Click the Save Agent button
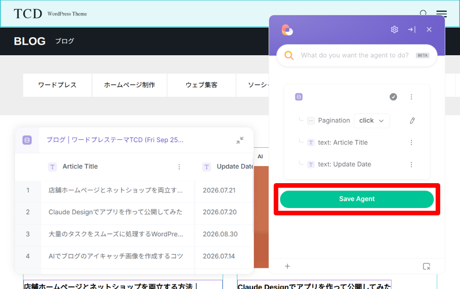Screen dimensions: 460x289 coord(357,199)
